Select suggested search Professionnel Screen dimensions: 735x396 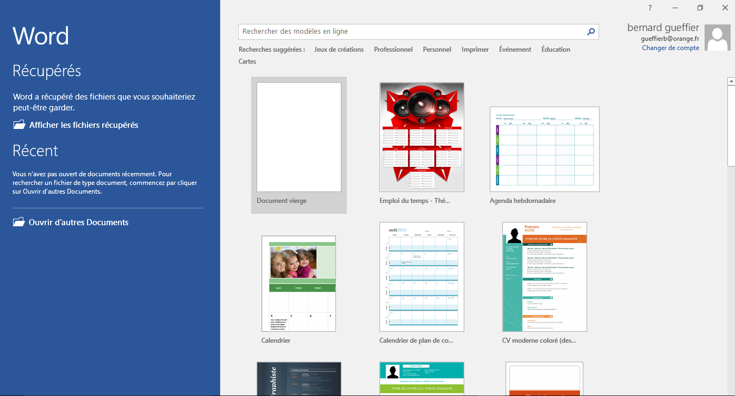click(393, 49)
